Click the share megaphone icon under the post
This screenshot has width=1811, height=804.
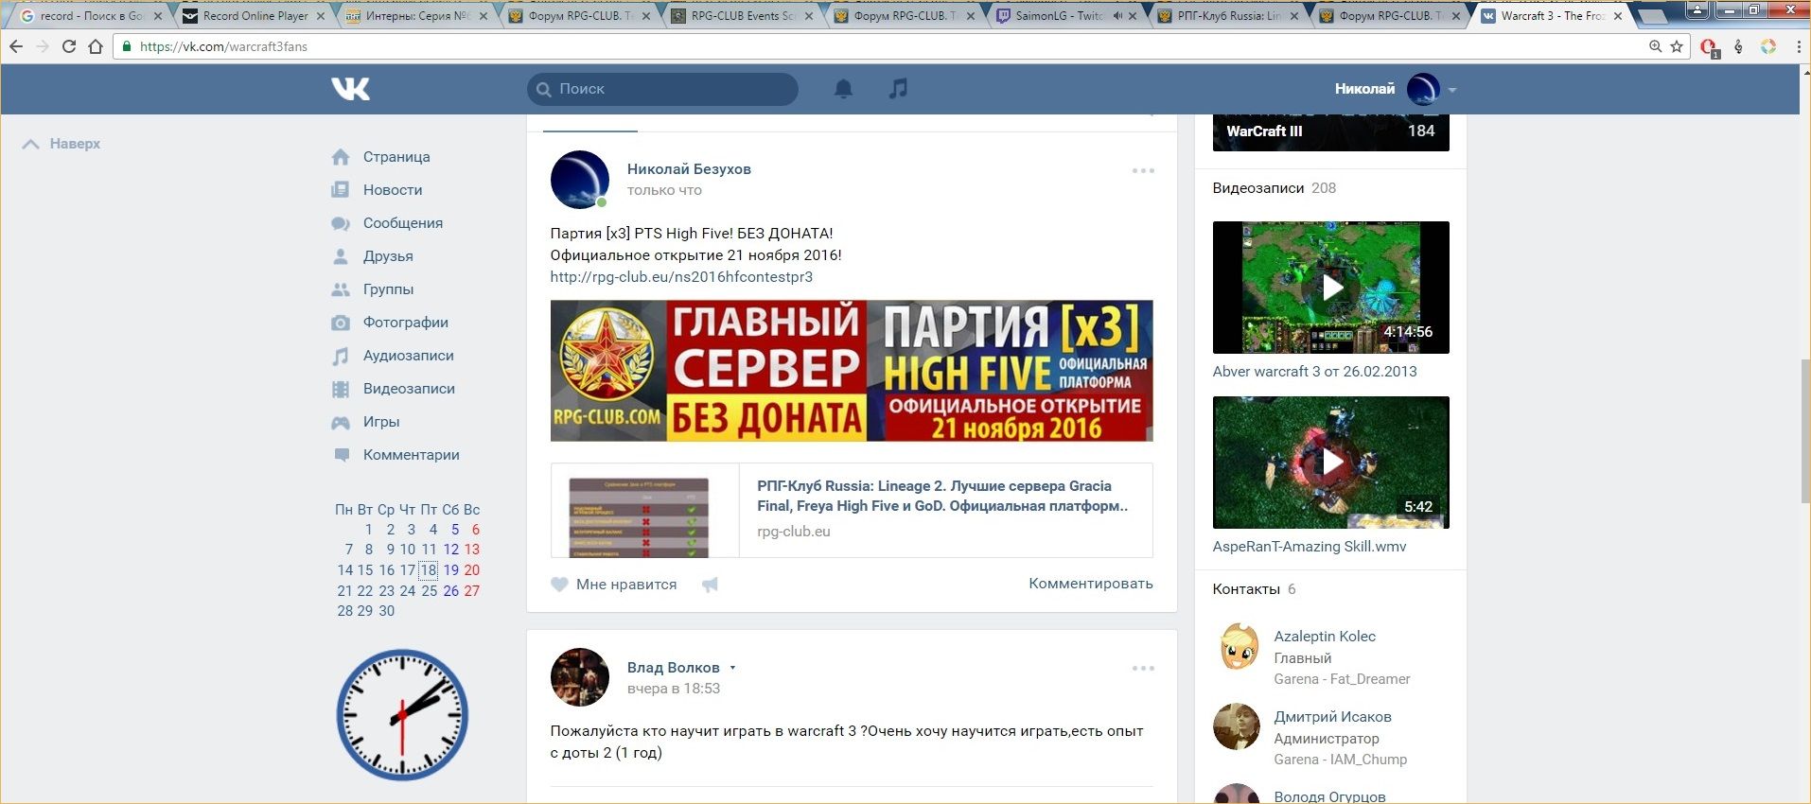(x=711, y=585)
